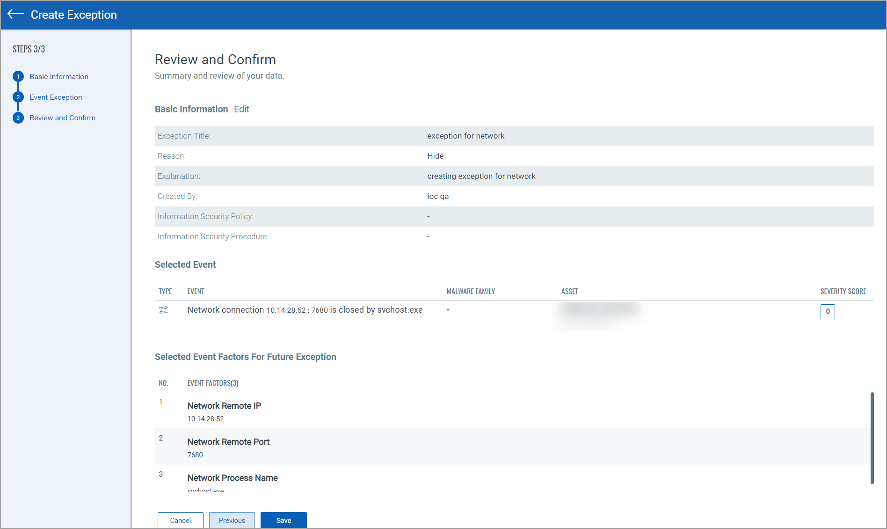Click the Reason value 'Hide'
This screenshot has height=529, width=887.
pos(435,156)
